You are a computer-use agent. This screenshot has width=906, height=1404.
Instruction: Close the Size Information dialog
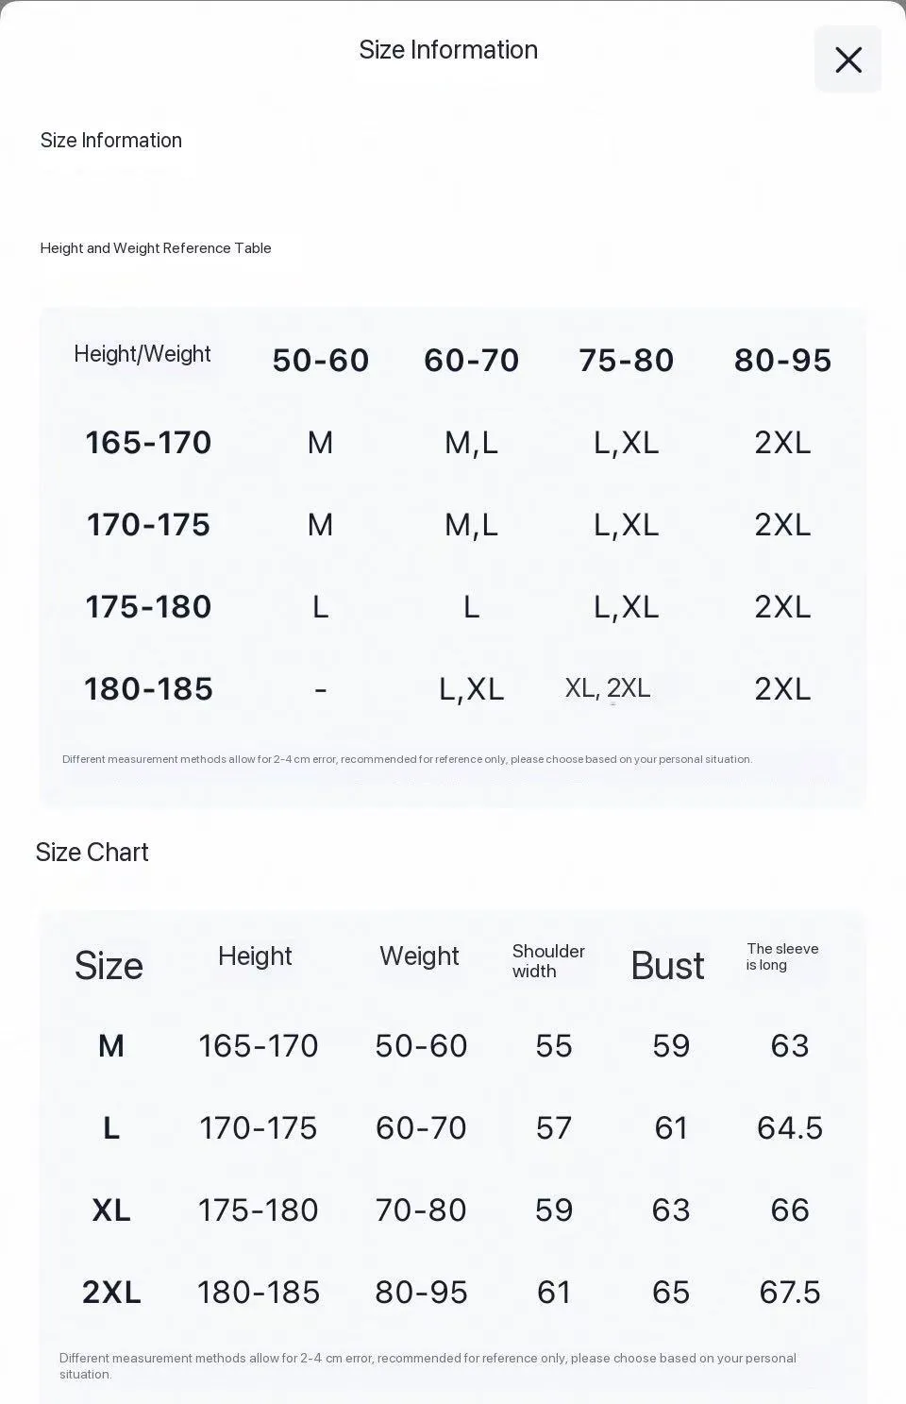coord(847,59)
